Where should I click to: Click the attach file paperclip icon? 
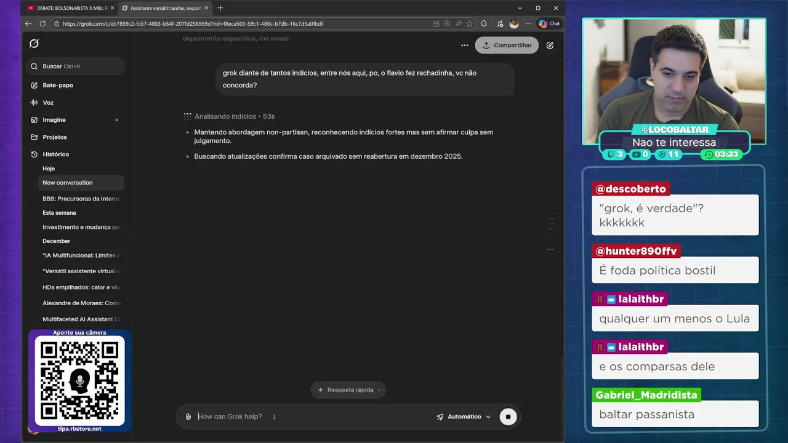point(188,417)
